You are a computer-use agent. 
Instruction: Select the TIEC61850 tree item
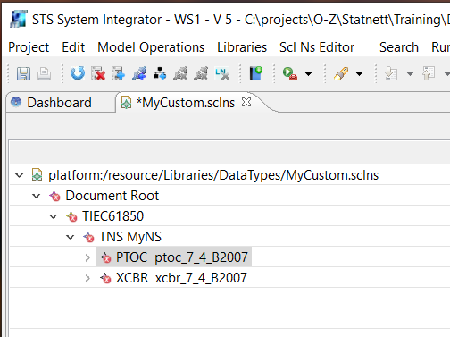[x=112, y=216]
